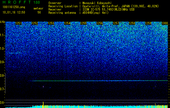Viewport: 170px width, 108px height.
Task: Click the 1252 time marker
Action: tap(35, 23)
